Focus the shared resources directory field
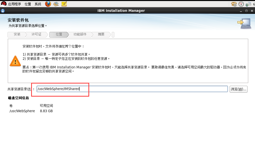This screenshot has height=163, width=255. (132, 89)
